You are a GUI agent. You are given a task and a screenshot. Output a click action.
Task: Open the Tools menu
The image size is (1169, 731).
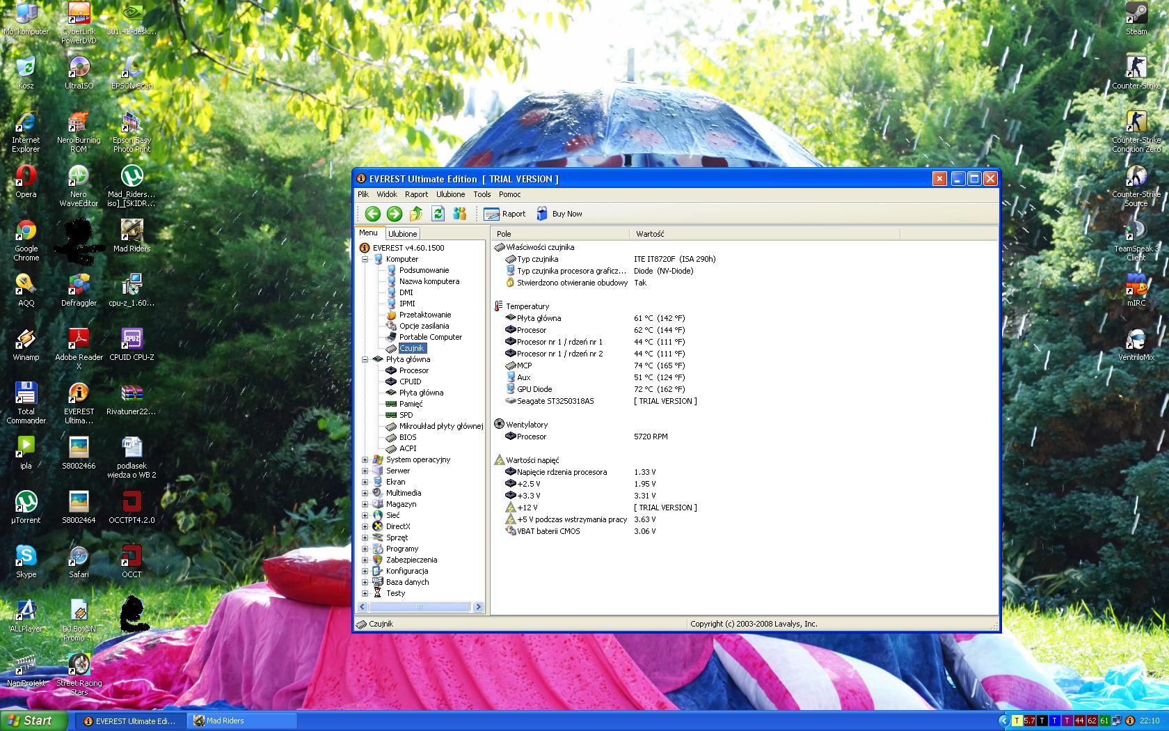pyautogui.click(x=482, y=194)
